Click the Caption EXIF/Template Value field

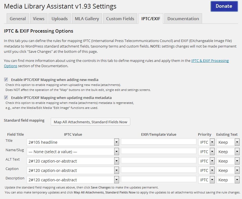[x=159, y=170]
